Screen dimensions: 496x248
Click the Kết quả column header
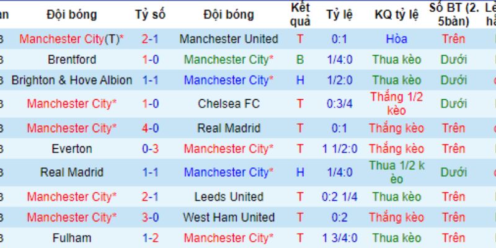click(300, 15)
